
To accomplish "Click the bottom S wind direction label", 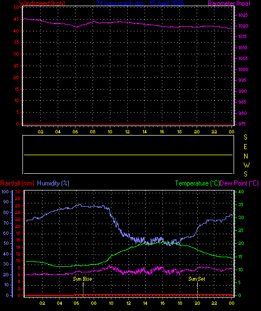I will (x=245, y=174).
